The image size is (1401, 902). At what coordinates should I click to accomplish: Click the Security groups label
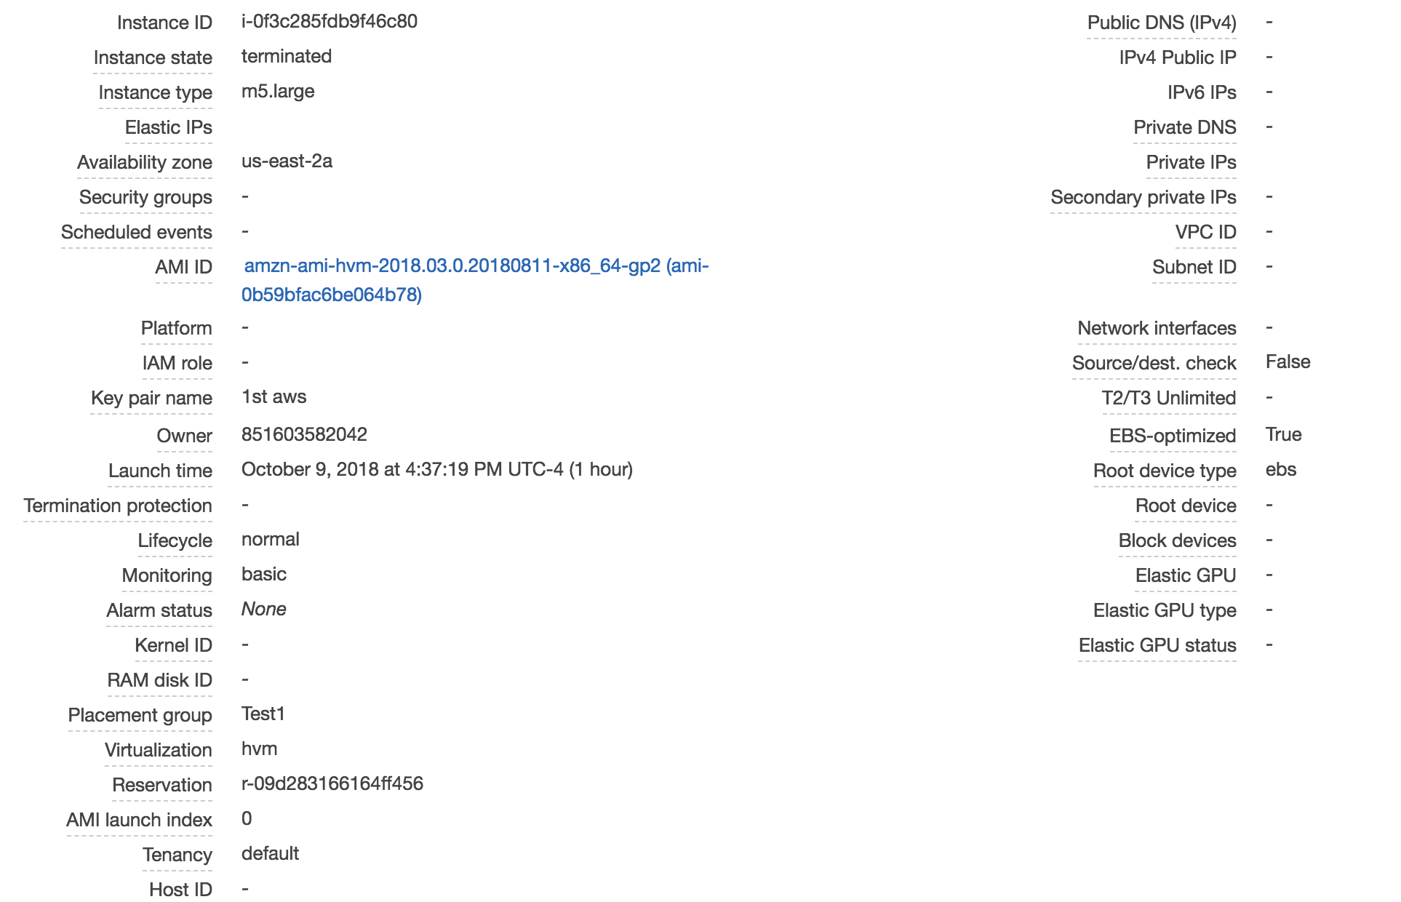[145, 197]
